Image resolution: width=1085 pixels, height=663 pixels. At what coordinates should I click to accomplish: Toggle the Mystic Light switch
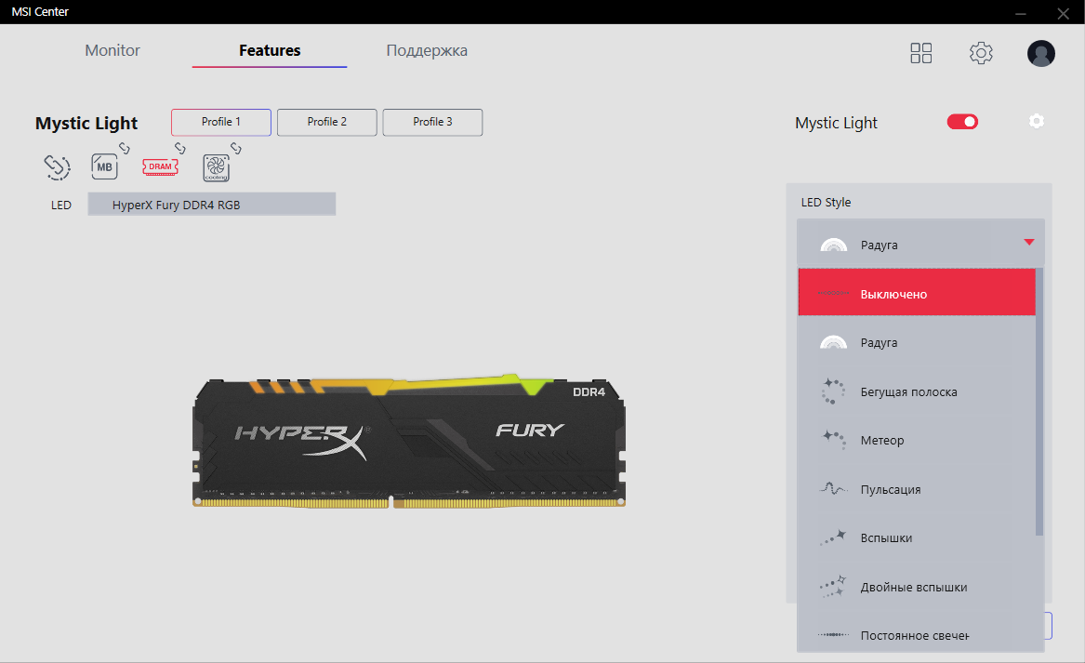tap(962, 122)
